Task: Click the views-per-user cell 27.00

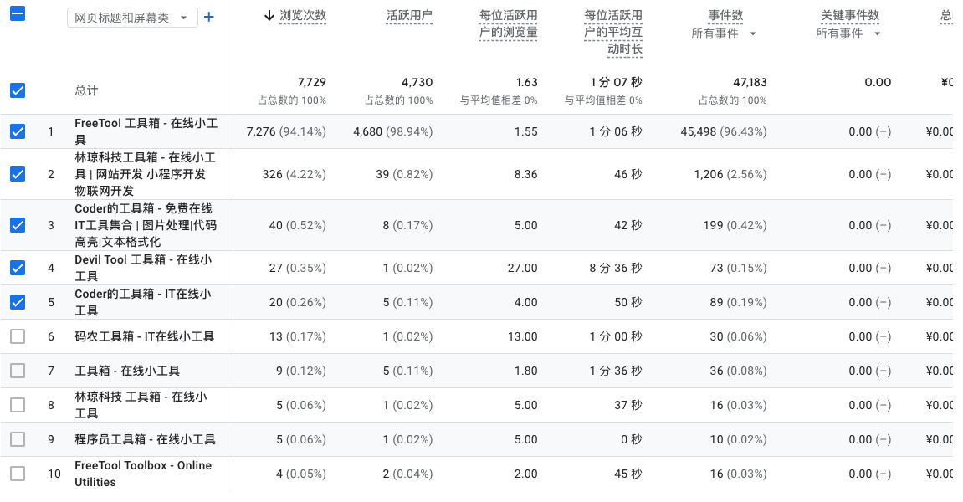Action: [x=523, y=268]
